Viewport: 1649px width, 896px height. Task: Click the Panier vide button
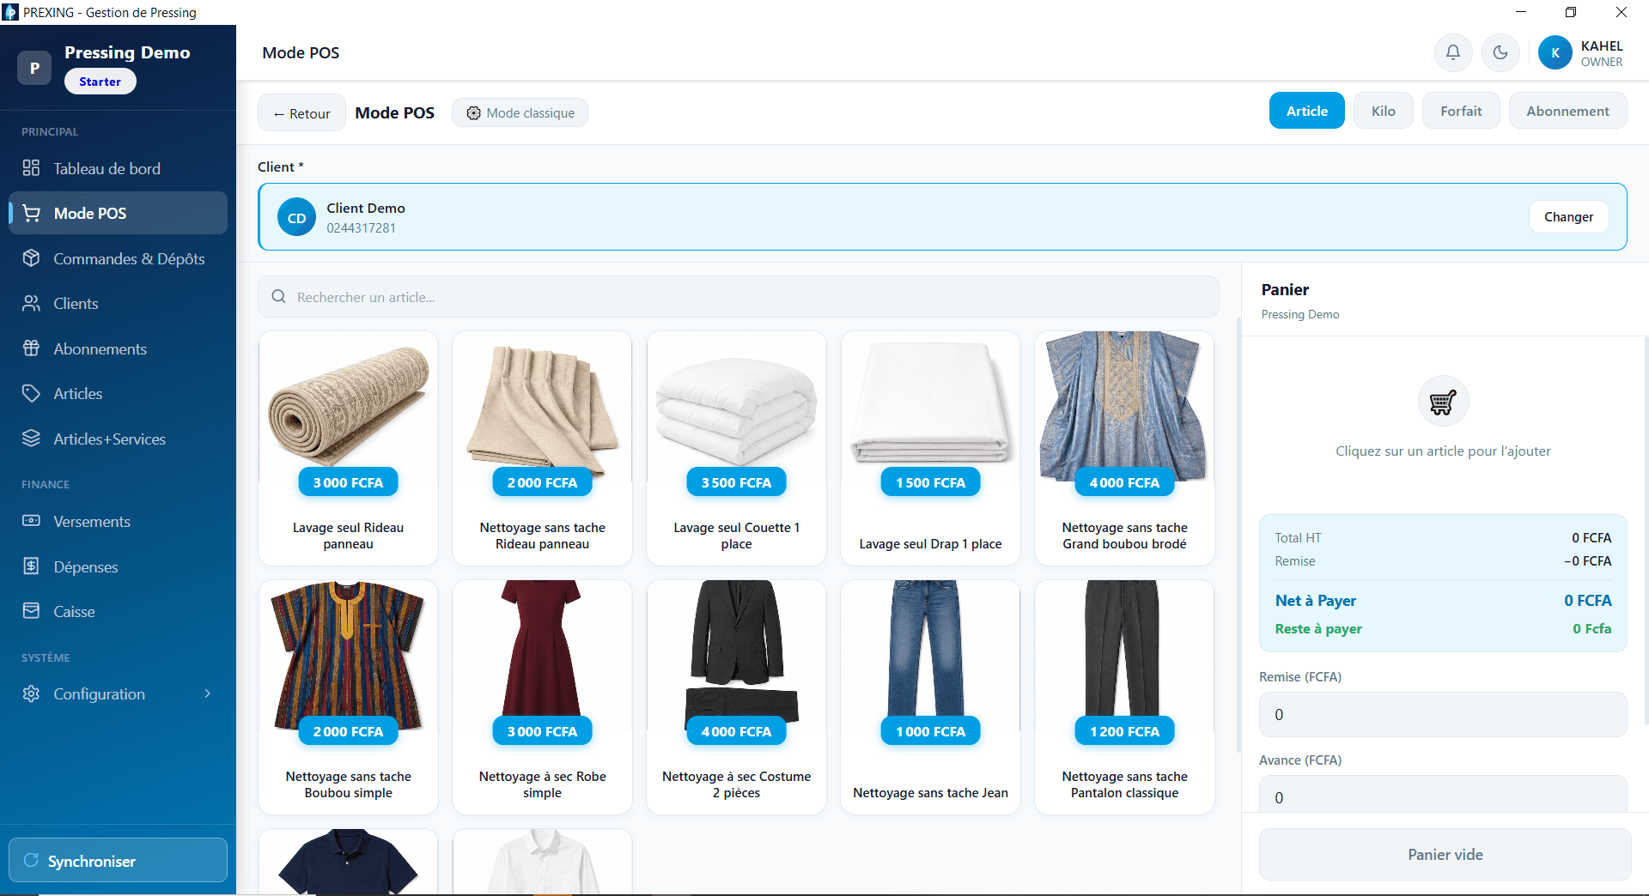click(x=1445, y=854)
